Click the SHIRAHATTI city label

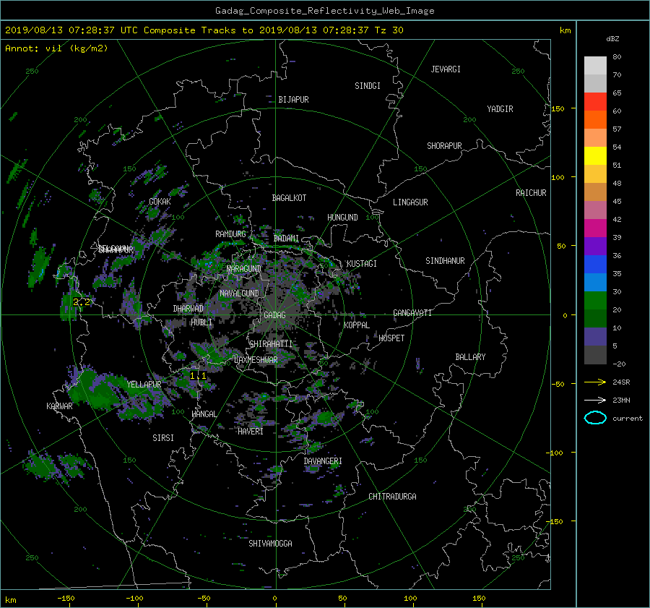[271, 343]
